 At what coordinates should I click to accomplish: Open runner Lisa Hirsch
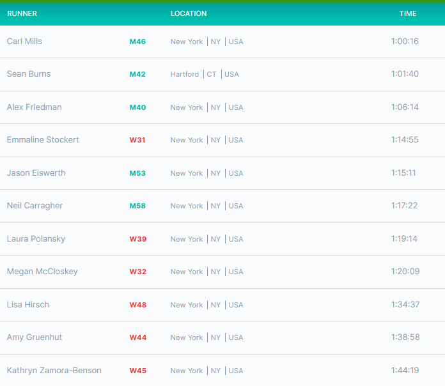(x=28, y=305)
